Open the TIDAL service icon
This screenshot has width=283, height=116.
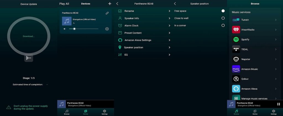click(x=236, y=49)
